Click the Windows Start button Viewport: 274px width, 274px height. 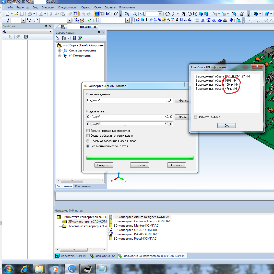8,269
